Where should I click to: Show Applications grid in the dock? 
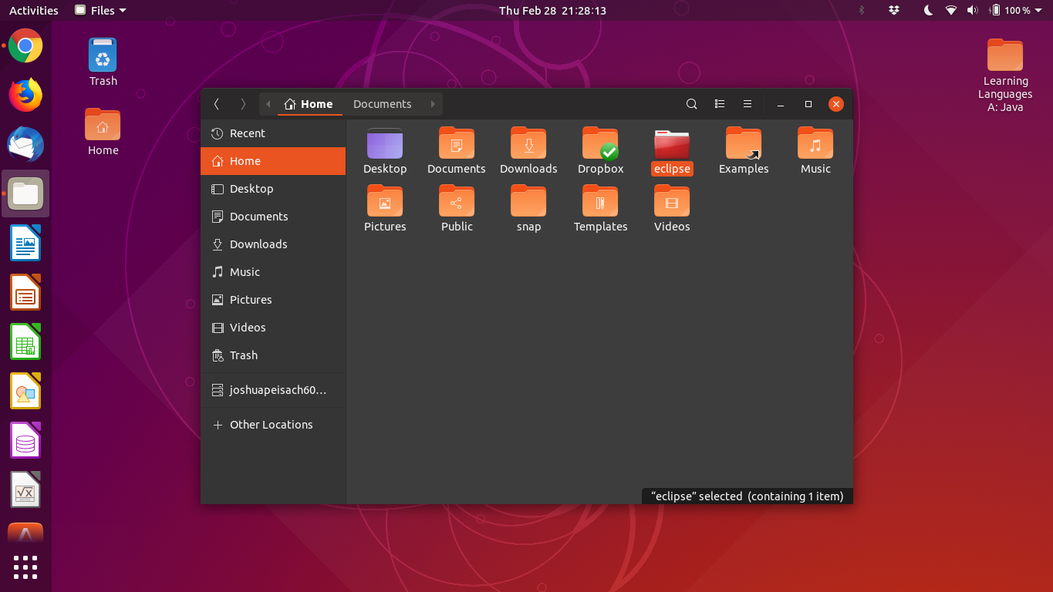[x=25, y=567]
